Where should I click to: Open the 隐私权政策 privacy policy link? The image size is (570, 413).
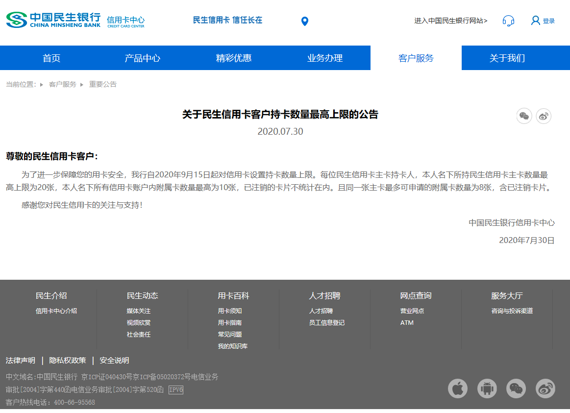(68, 360)
